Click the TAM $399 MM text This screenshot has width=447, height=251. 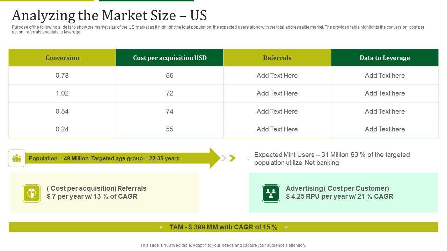click(223, 227)
